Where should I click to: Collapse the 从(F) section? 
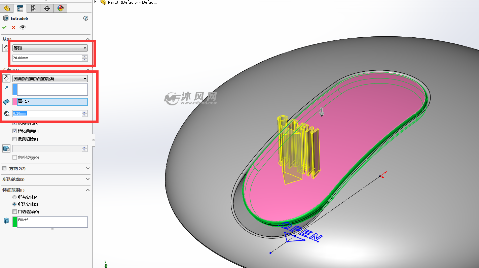point(88,39)
